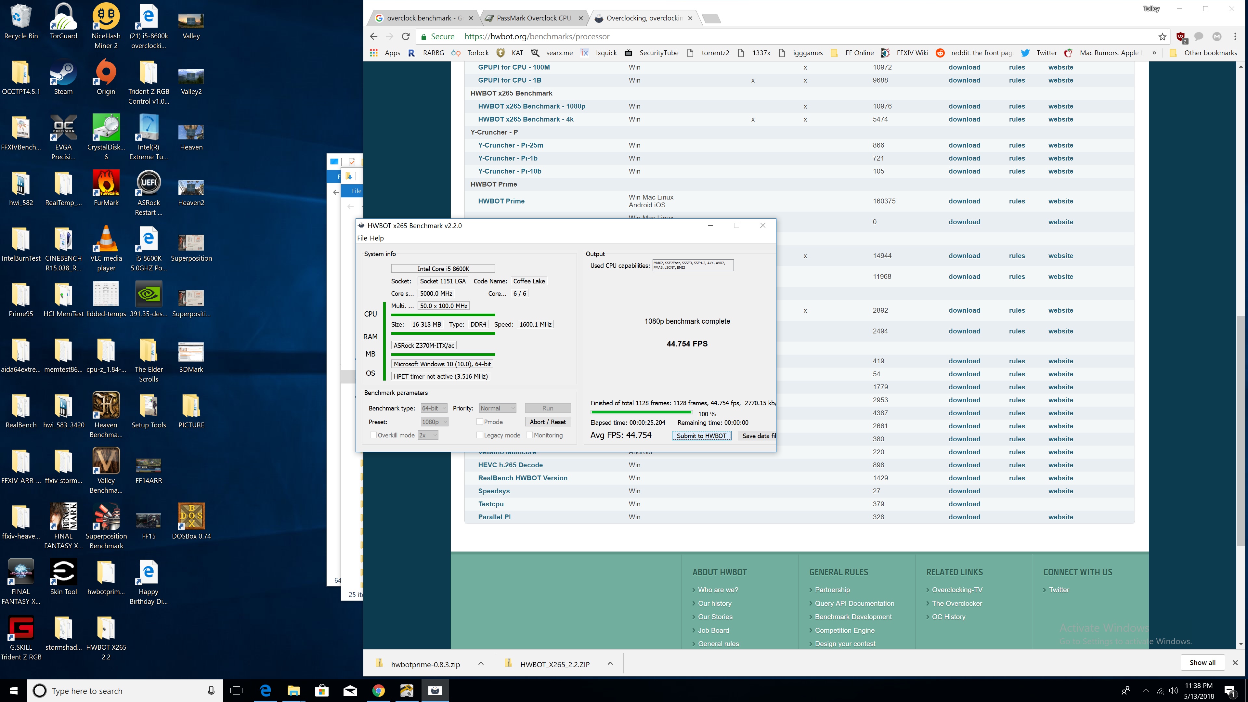Toggle the Monitoring checkbox
The width and height of the screenshot is (1248, 702).
click(529, 435)
